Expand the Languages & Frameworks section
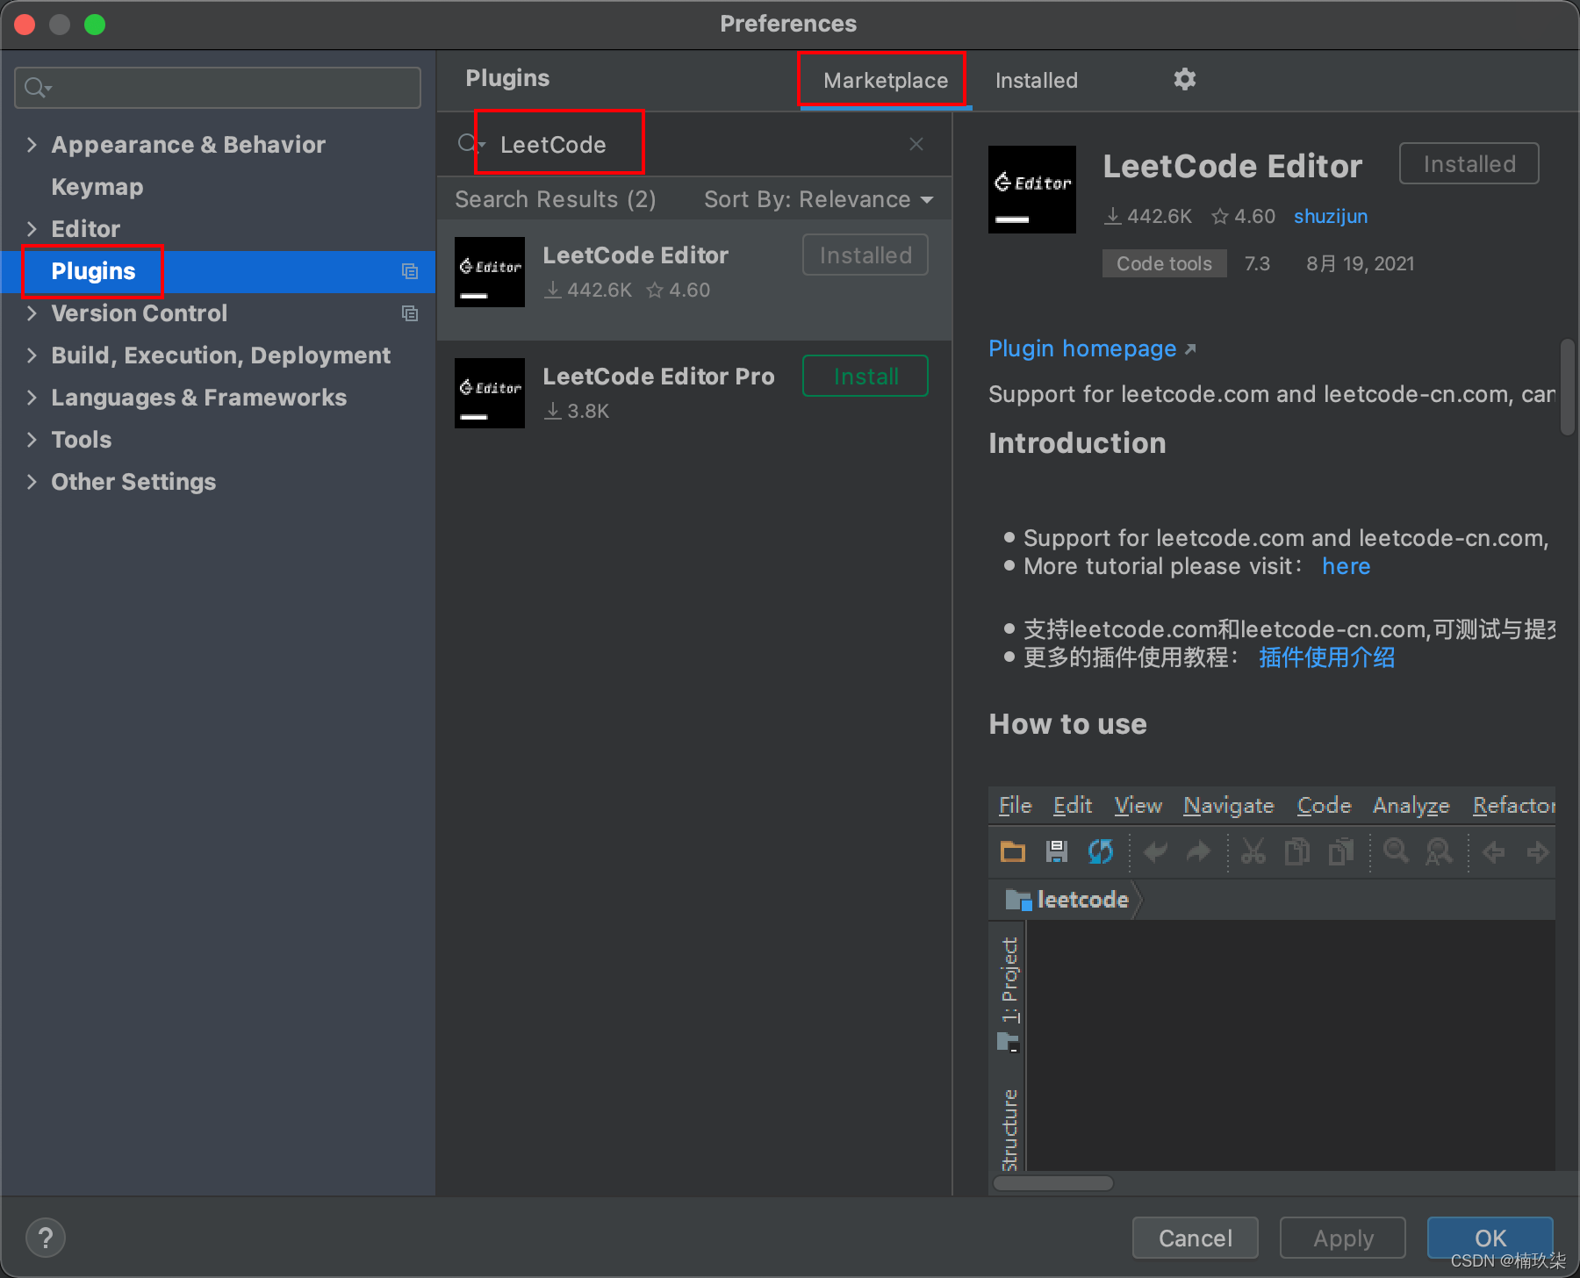 [32, 397]
